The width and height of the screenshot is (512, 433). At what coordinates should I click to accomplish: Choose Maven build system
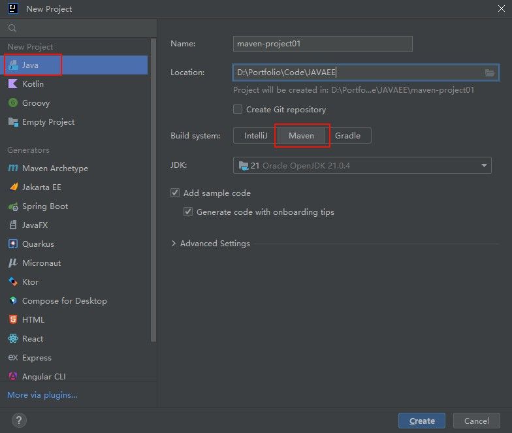coord(302,136)
